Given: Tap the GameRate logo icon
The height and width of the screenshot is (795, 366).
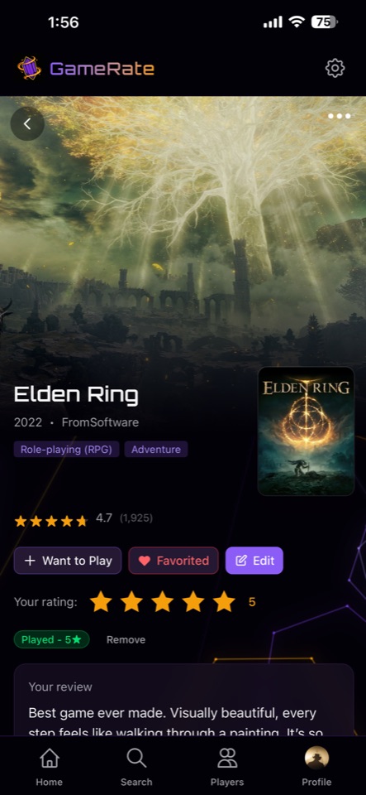Looking at the screenshot, I should point(29,68).
